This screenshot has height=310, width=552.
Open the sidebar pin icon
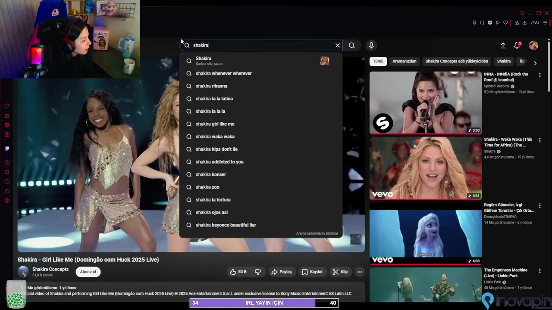7,172
